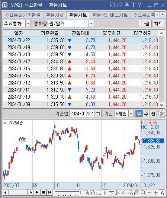Select the 2024/01/22 table row
Image resolution: width=167 pixels, height=198 pixels.
tap(81, 40)
